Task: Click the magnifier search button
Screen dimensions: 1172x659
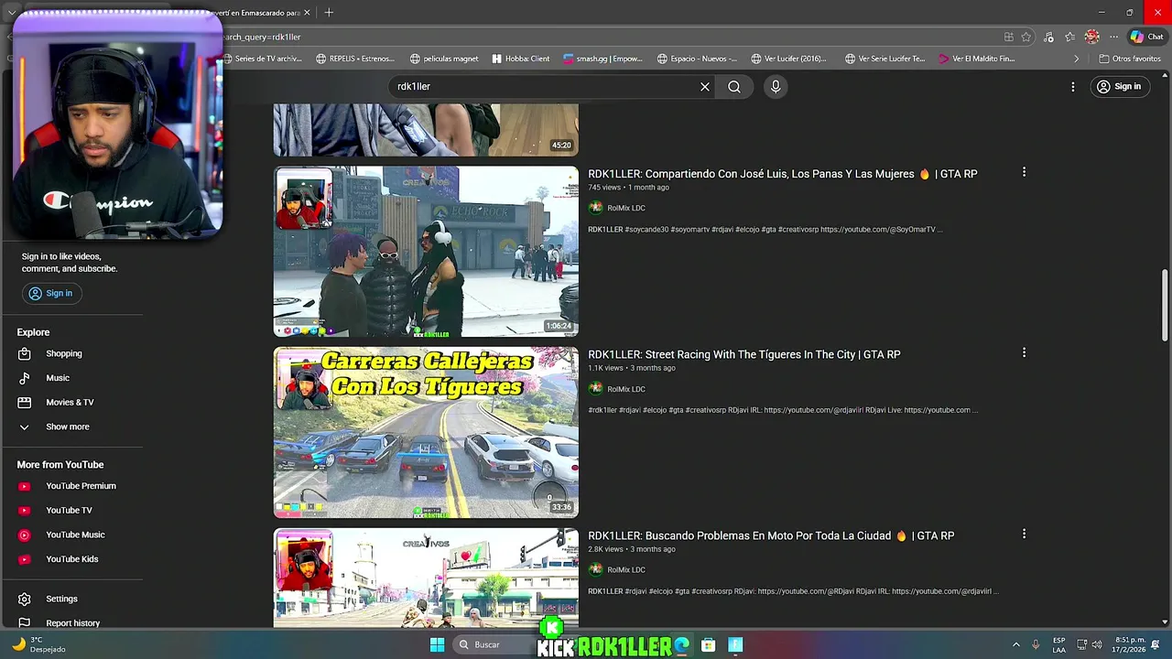Action: pos(734,86)
